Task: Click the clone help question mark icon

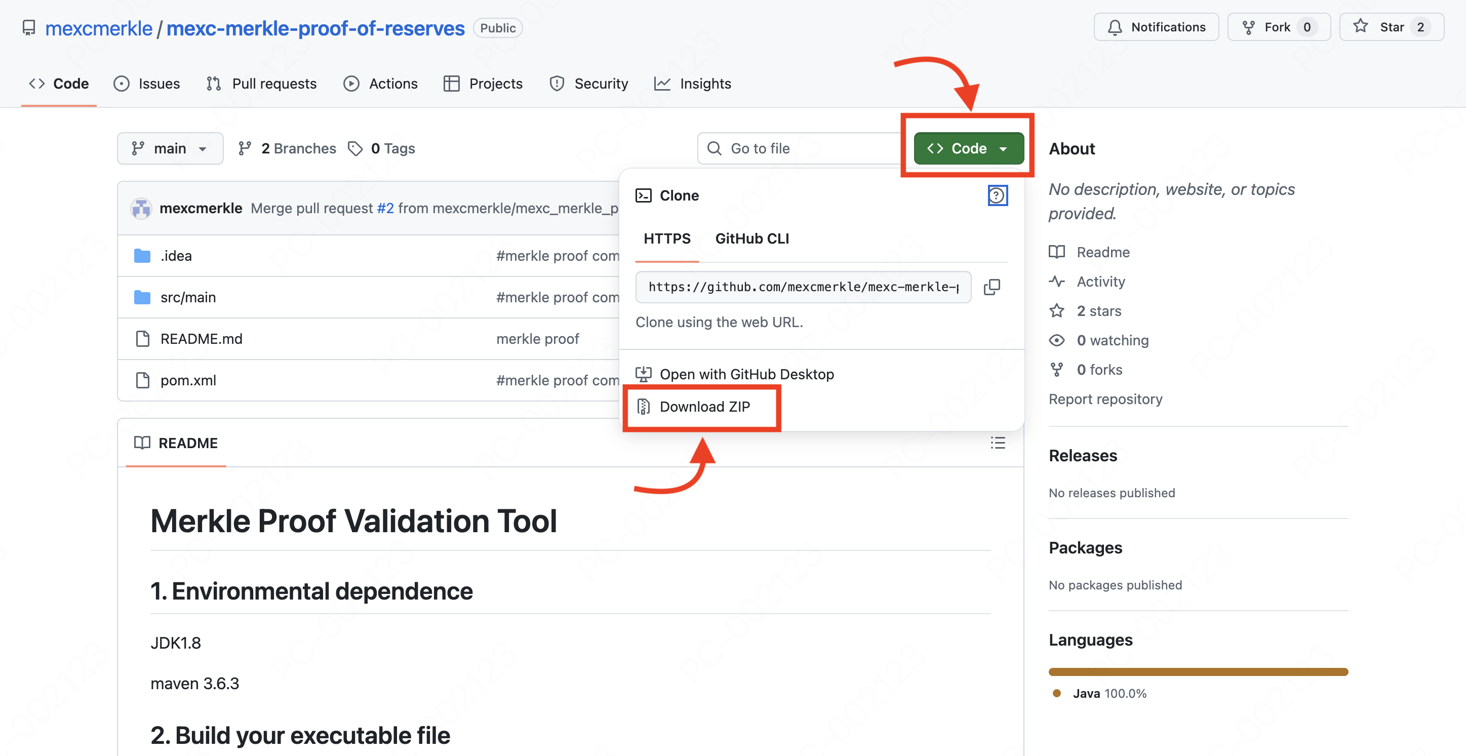Action: click(997, 195)
